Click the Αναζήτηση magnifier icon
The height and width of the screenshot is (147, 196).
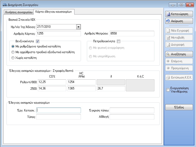coord(168,54)
